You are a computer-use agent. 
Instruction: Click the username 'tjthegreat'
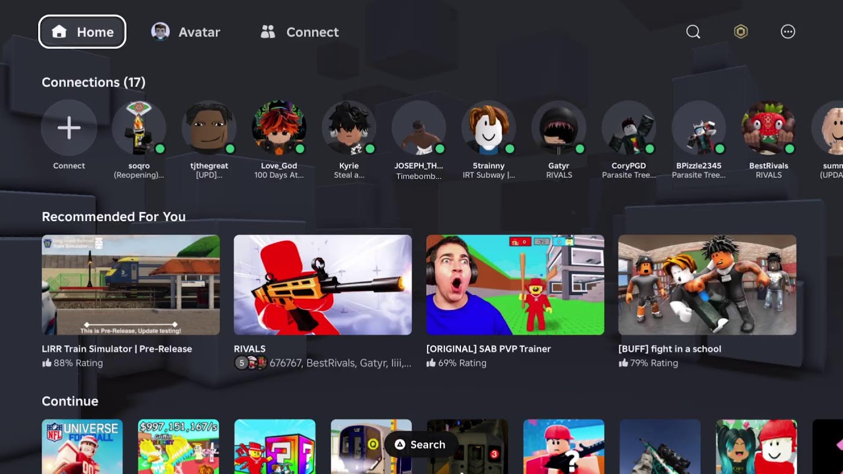[209, 166]
